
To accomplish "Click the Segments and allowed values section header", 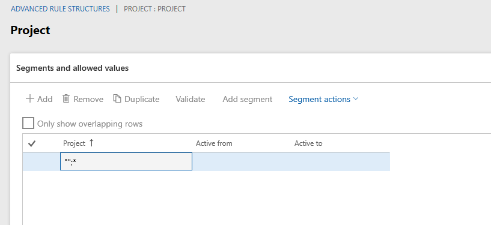I will pyautogui.click(x=72, y=68).
